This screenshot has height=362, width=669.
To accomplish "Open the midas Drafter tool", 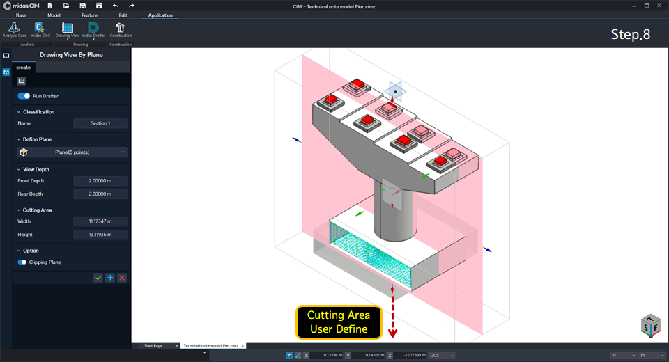I will click(93, 30).
